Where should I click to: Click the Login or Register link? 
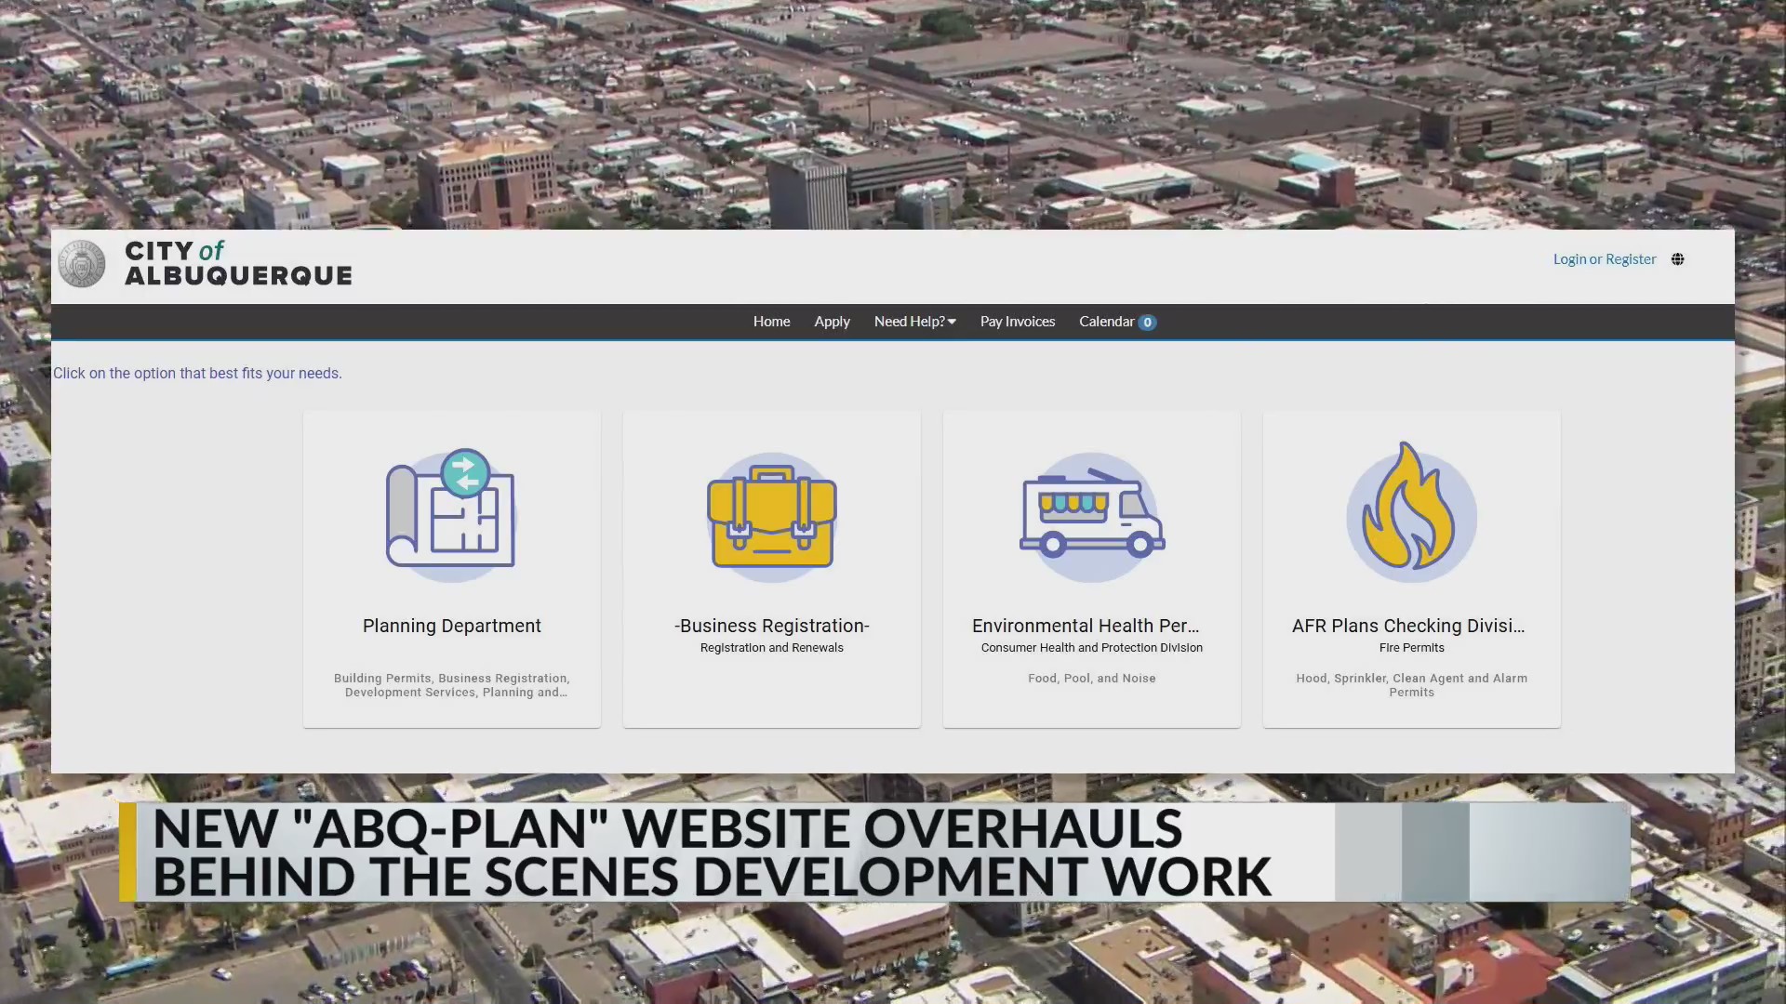pyautogui.click(x=1604, y=259)
